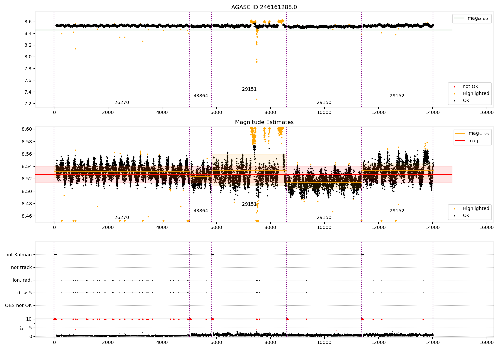This screenshot has width=500, height=350.
Task: Click obsid label 26270 in the middle plot
Action: [x=122, y=218]
